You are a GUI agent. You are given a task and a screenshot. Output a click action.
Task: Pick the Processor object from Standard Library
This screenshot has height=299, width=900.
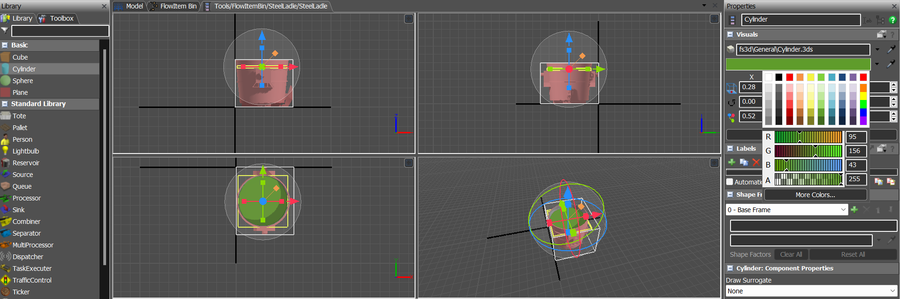pos(26,198)
